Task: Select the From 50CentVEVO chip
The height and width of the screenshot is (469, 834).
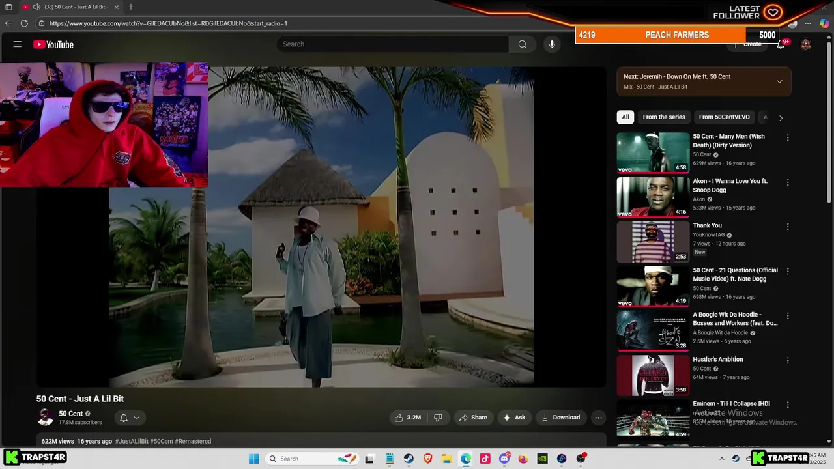Action: pos(725,117)
